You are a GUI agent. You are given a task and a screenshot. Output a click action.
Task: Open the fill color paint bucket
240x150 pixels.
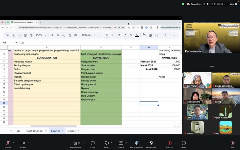[x=144, y=35]
